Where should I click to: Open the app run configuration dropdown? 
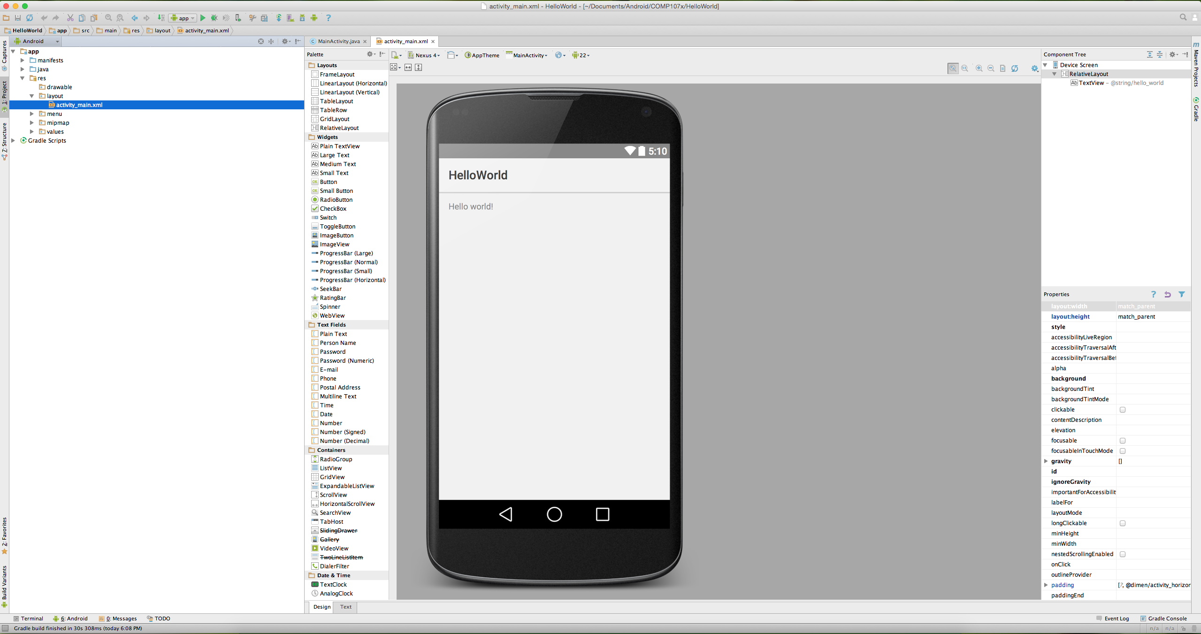pos(183,18)
